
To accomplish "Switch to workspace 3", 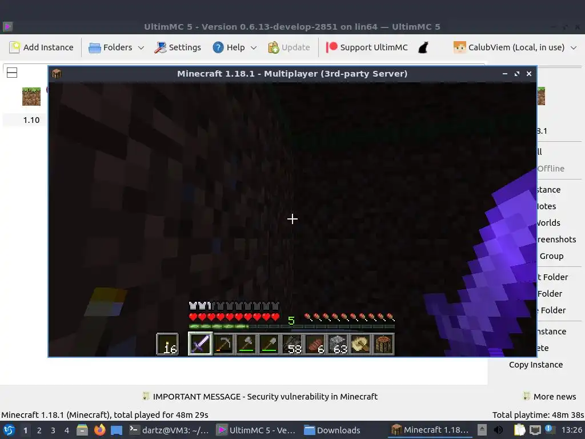I will coord(53,430).
